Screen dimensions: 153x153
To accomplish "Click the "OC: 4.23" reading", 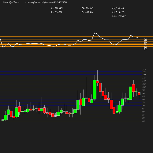I will point(118,8).
